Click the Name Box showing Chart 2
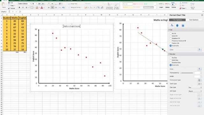The image size is (204, 115). tap(5, 11)
